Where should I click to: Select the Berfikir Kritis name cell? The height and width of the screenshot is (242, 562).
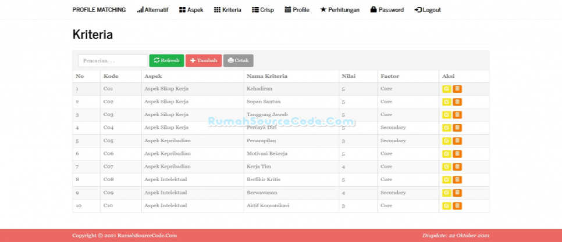point(264,179)
